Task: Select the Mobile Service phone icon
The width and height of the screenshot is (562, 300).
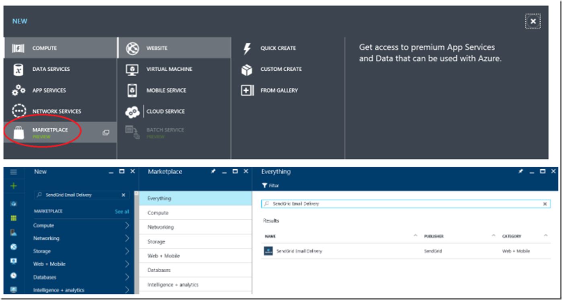Action: [x=132, y=90]
